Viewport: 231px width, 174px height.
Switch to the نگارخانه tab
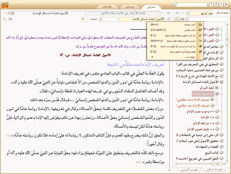[107, 7]
